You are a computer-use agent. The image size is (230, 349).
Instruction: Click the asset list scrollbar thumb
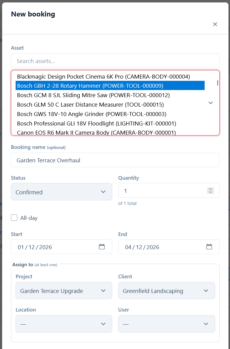[217, 83]
